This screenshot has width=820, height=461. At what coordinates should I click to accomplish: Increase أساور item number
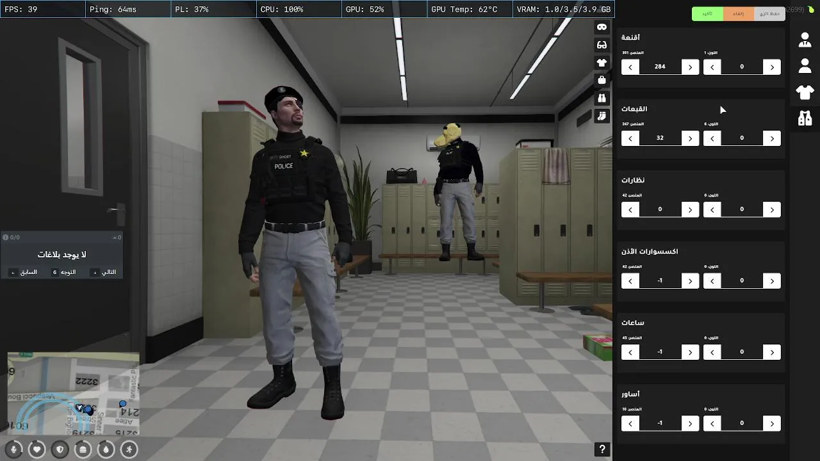coord(690,423)
